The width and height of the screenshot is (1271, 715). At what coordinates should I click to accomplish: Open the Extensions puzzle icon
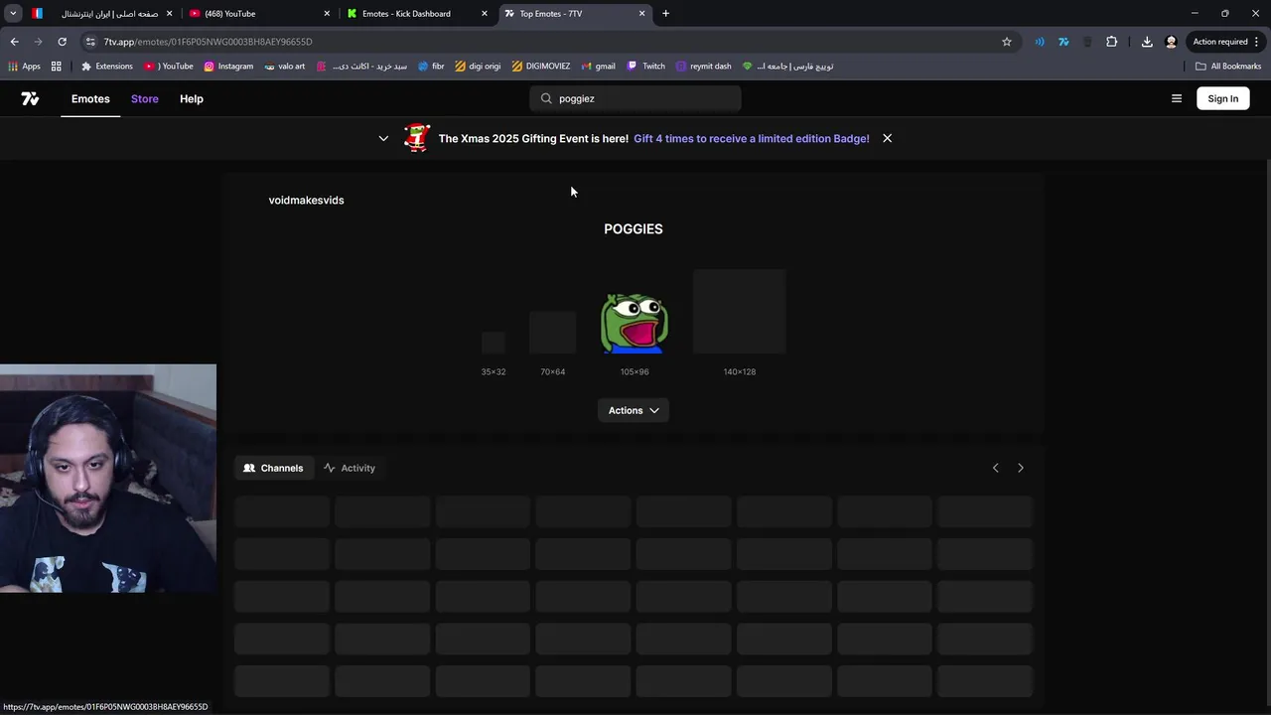pos(1111,42)
